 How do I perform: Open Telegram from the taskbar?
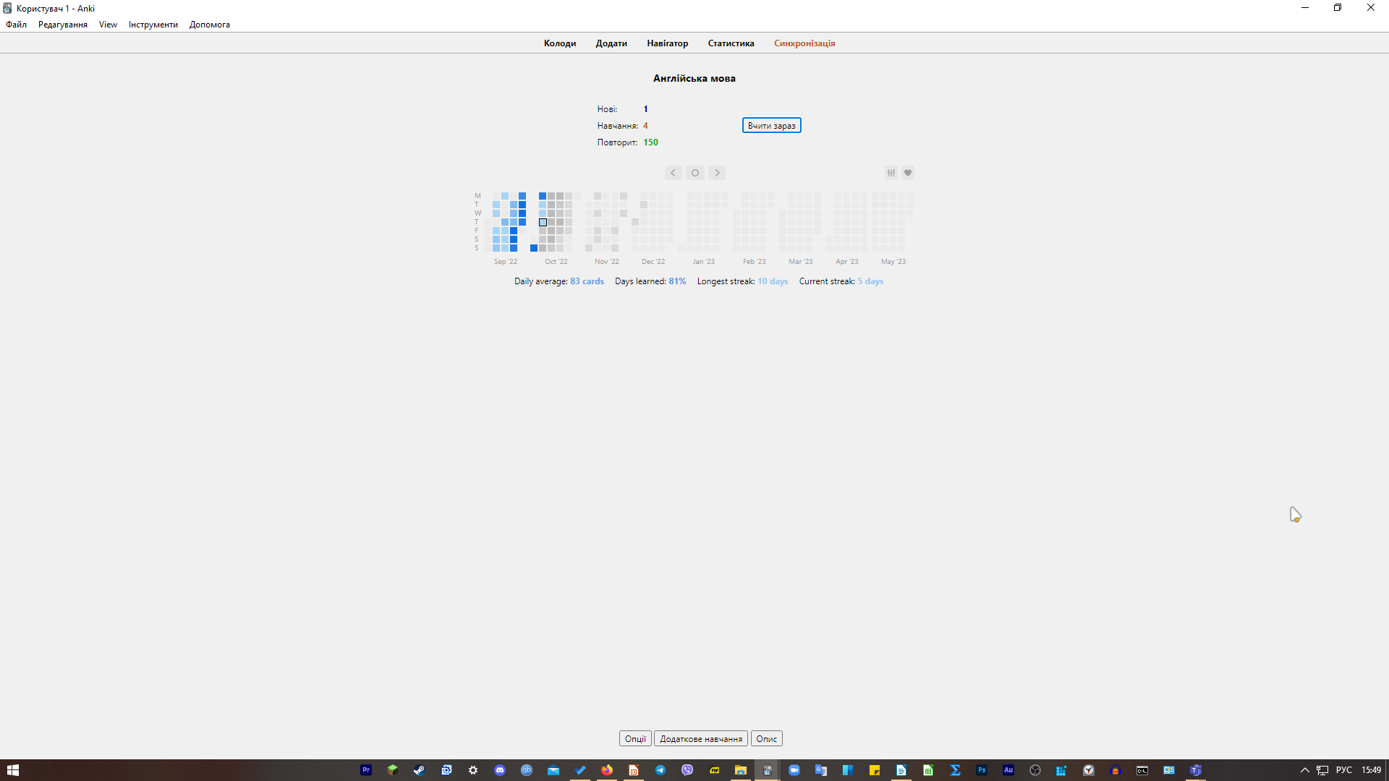point(660,770)
